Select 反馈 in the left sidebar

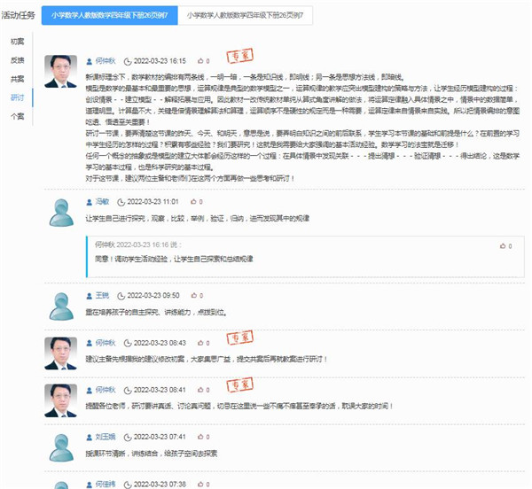(18, 60)
